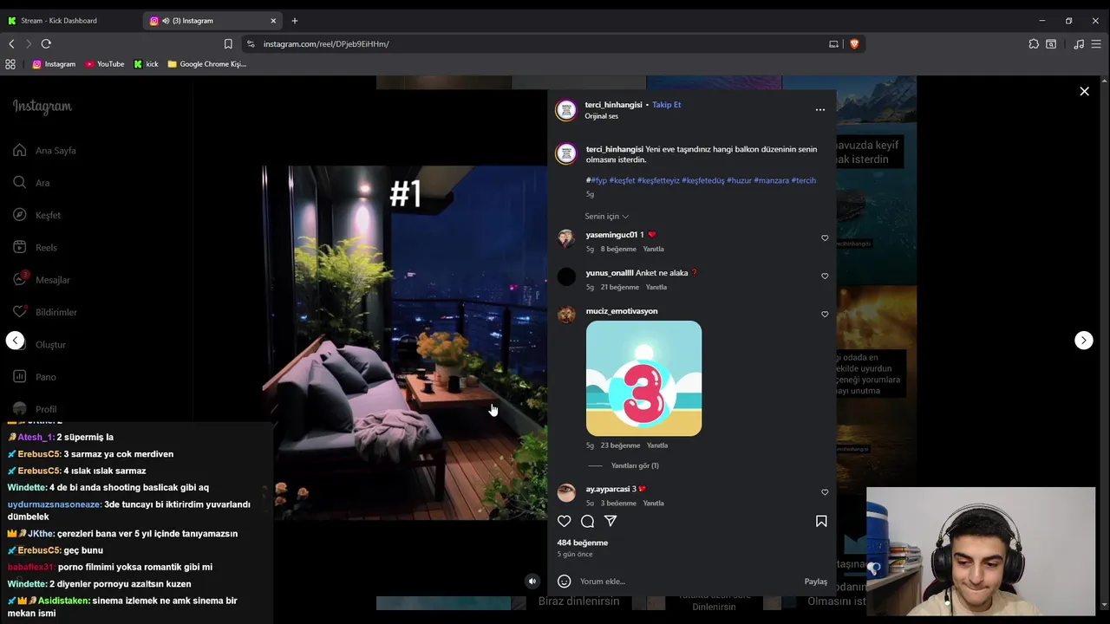
Task: Click Takip Et to follow terci_hinhangisi
Action: [x=667, y=105]
